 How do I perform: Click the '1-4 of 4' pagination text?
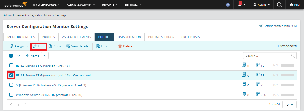point(274,105)
